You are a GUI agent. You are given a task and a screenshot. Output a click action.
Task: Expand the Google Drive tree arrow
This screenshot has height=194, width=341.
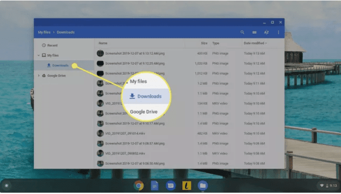pos(39,76)
